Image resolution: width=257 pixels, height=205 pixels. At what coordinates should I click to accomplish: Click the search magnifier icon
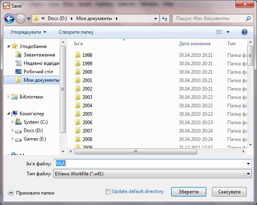point(248,18)
